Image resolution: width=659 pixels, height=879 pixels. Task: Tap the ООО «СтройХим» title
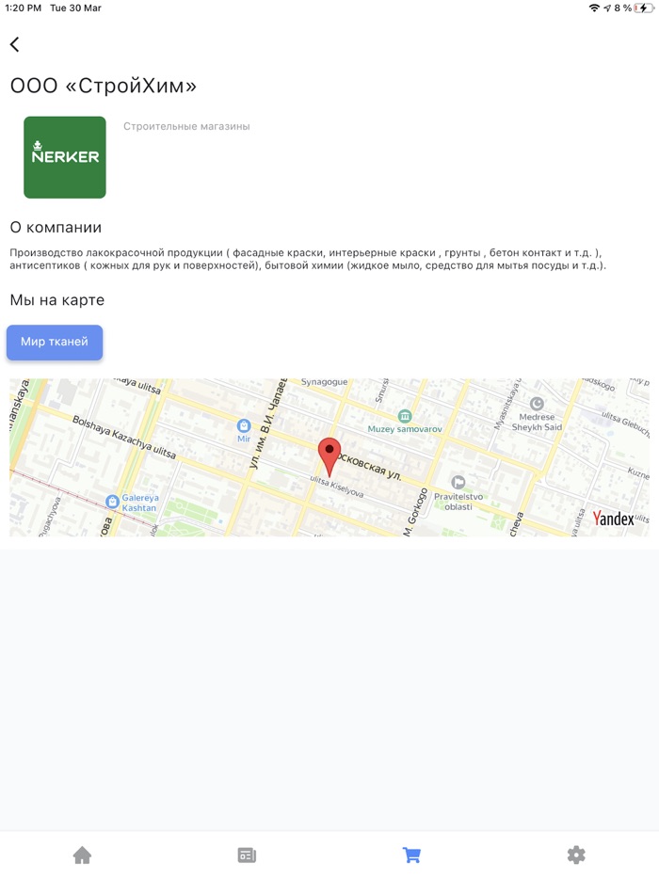click(104, 86)
